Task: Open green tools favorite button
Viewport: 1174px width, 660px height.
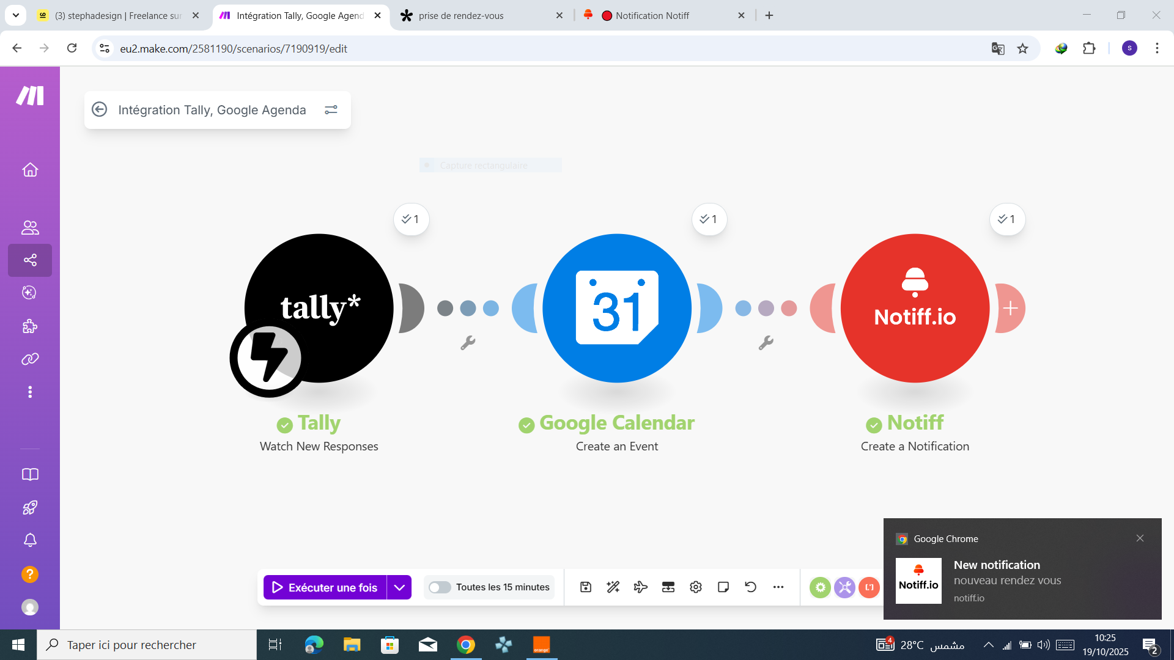Action: tap(820, 587)
